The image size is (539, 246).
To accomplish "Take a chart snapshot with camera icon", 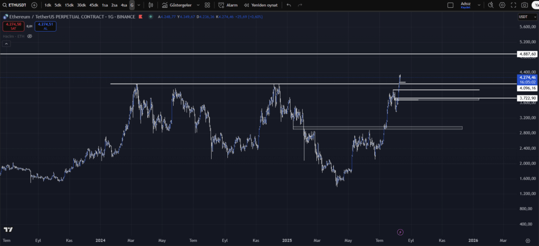I will [524, 5].
